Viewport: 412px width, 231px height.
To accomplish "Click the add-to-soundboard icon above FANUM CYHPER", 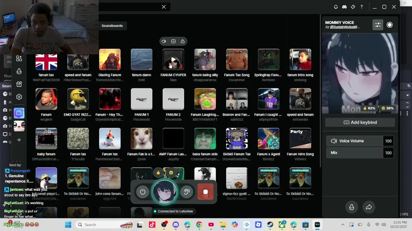I will point(173,41).
